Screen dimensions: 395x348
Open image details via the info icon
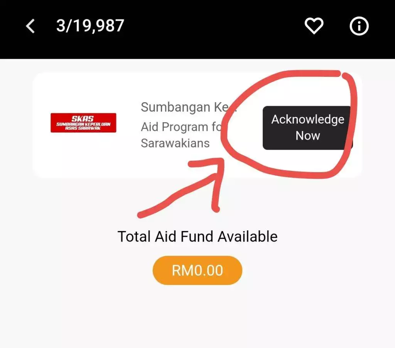tap(359, 26)
